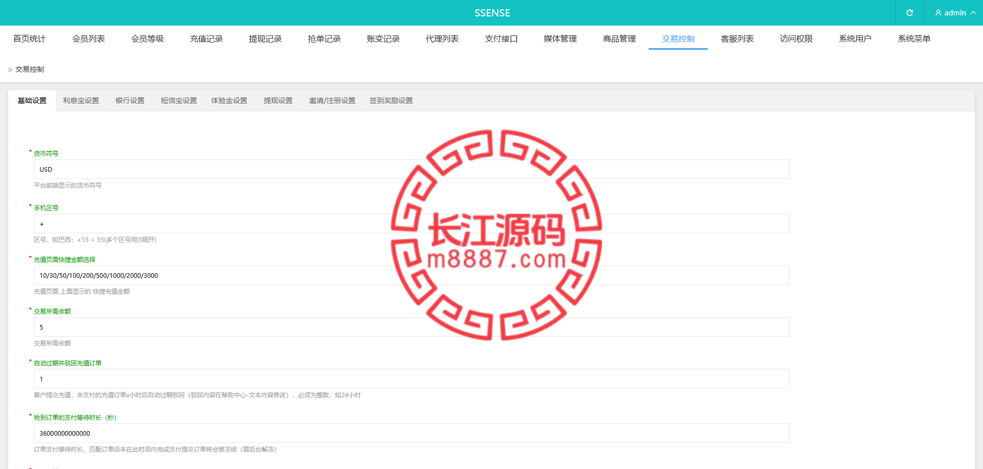Click the refresh icon in header
Image resolution: width=983 pixels, height=469 pixels.
coord(910,13)
